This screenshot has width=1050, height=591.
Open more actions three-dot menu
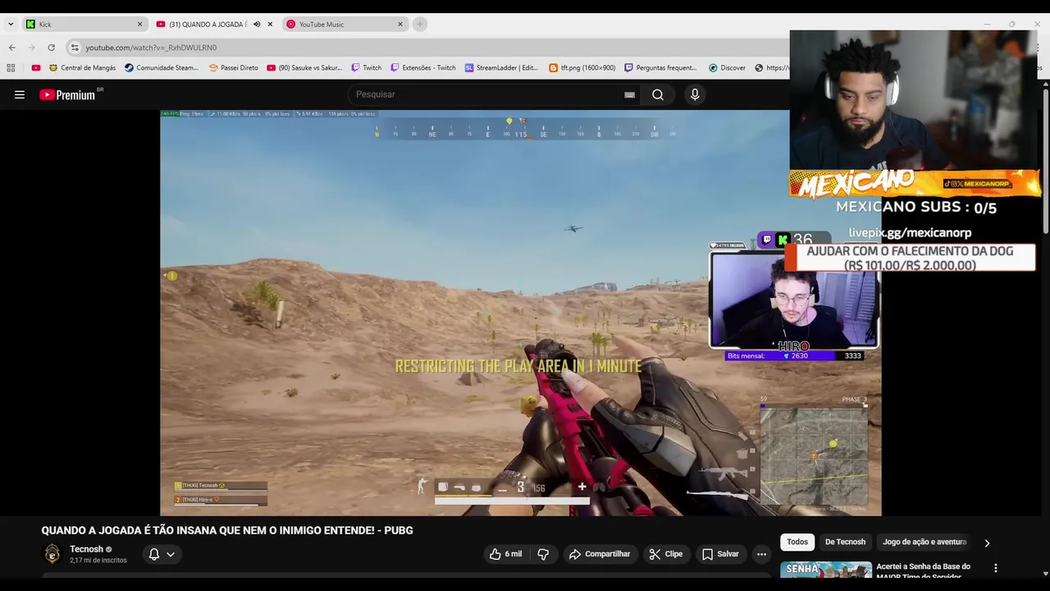pos(761,554)
